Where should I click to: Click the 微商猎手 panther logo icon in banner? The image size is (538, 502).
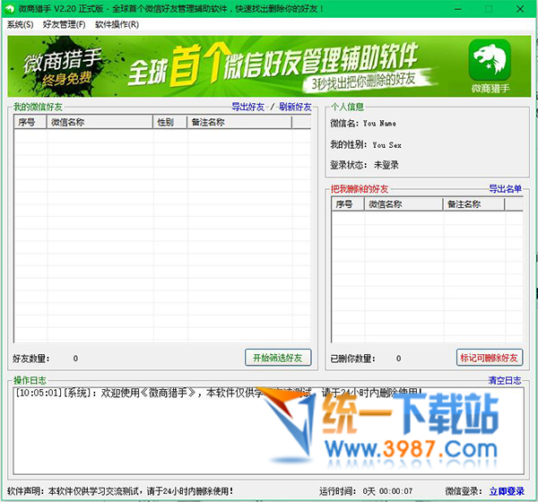490,60
